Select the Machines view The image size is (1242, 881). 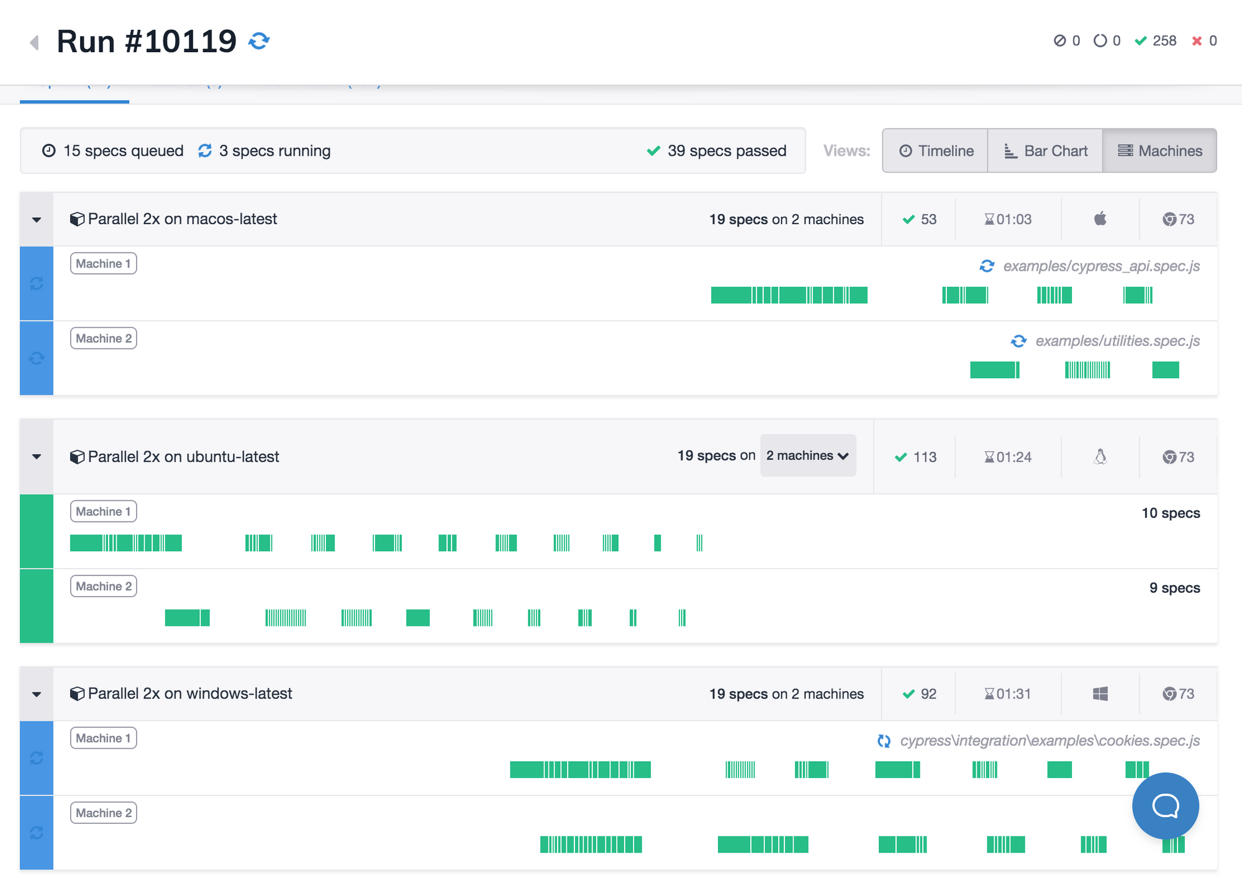pos(1159,151)
